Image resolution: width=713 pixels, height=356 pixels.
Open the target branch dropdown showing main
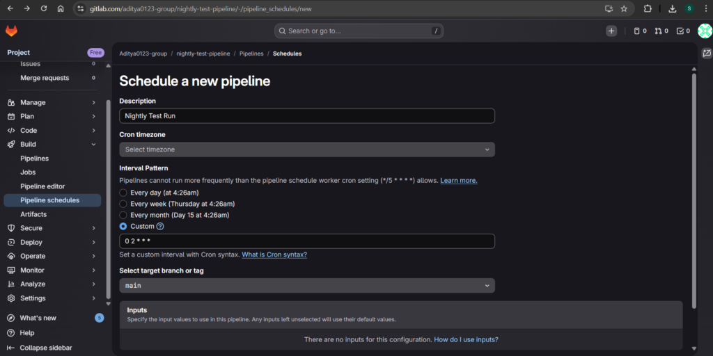click(x=306, y=286)
